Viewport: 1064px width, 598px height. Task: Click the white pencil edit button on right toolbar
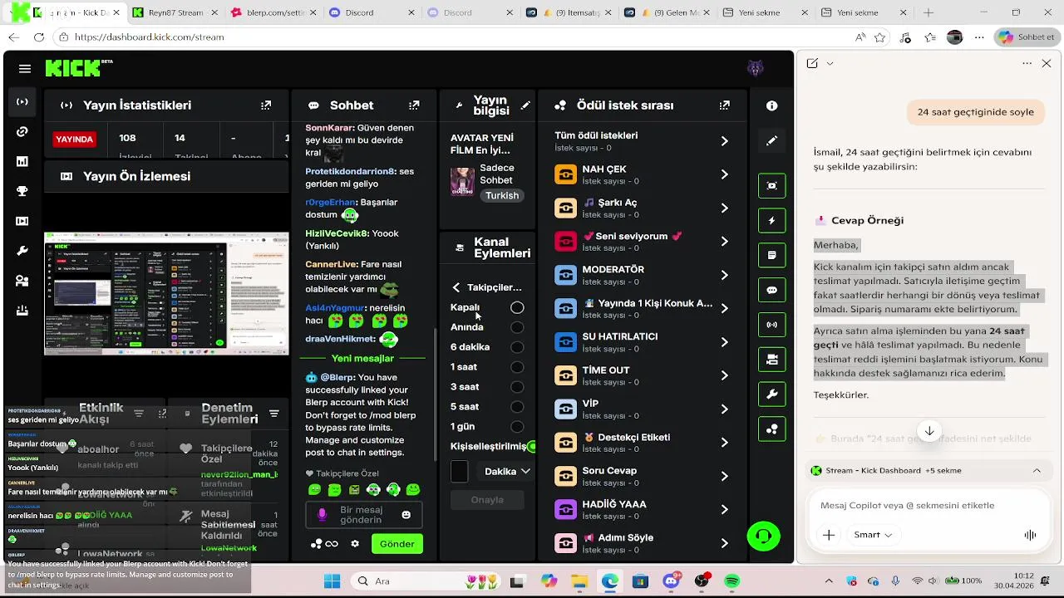772,140
